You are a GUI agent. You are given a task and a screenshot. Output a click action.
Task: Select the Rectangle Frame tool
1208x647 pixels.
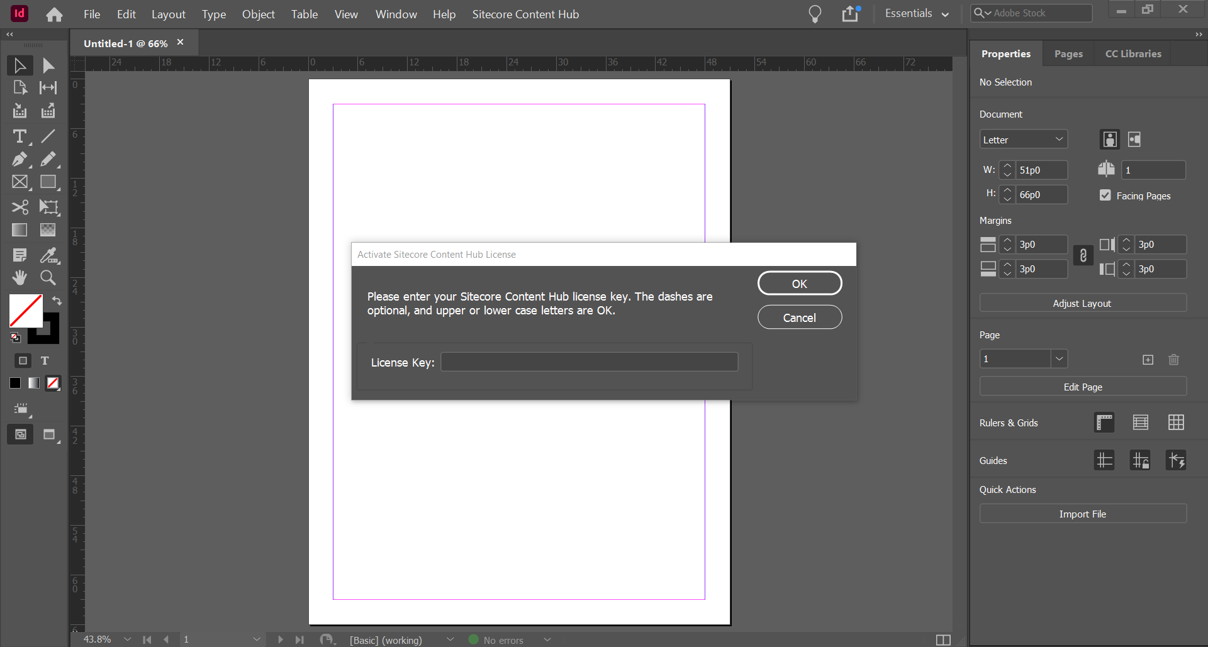click(x=20, y=182)
